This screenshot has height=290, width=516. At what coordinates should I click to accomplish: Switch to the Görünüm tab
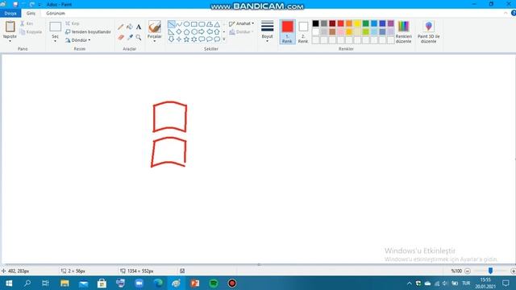click(x=56, y=13)
